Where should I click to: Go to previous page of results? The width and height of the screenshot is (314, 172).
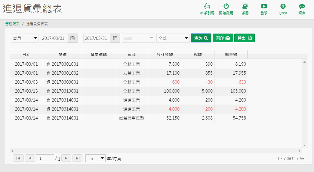click(x=30, y=158)
